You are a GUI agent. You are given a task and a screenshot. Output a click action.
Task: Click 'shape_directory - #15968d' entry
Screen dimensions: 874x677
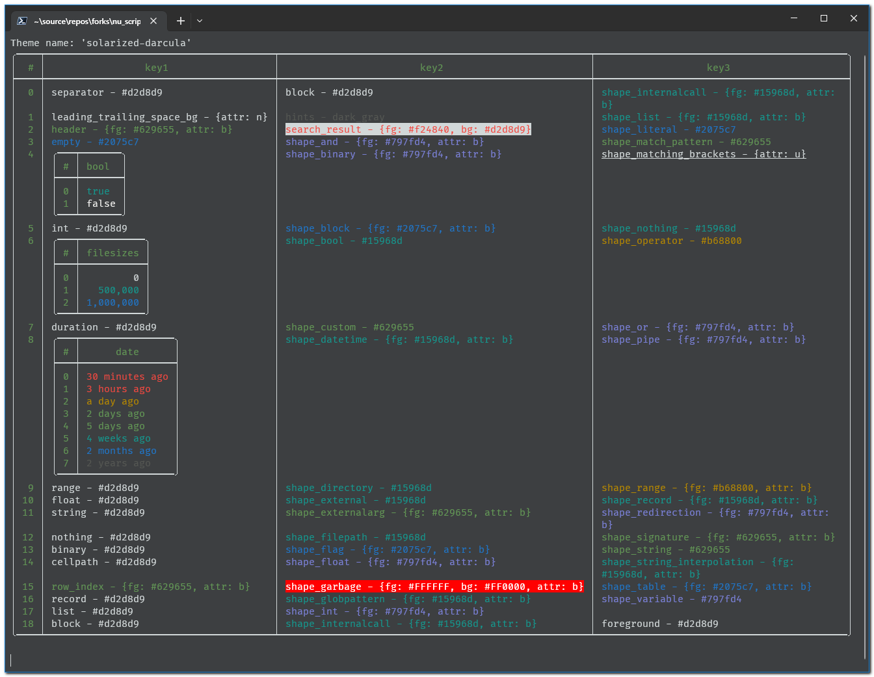pyautogui.click(x=358, y=488)
